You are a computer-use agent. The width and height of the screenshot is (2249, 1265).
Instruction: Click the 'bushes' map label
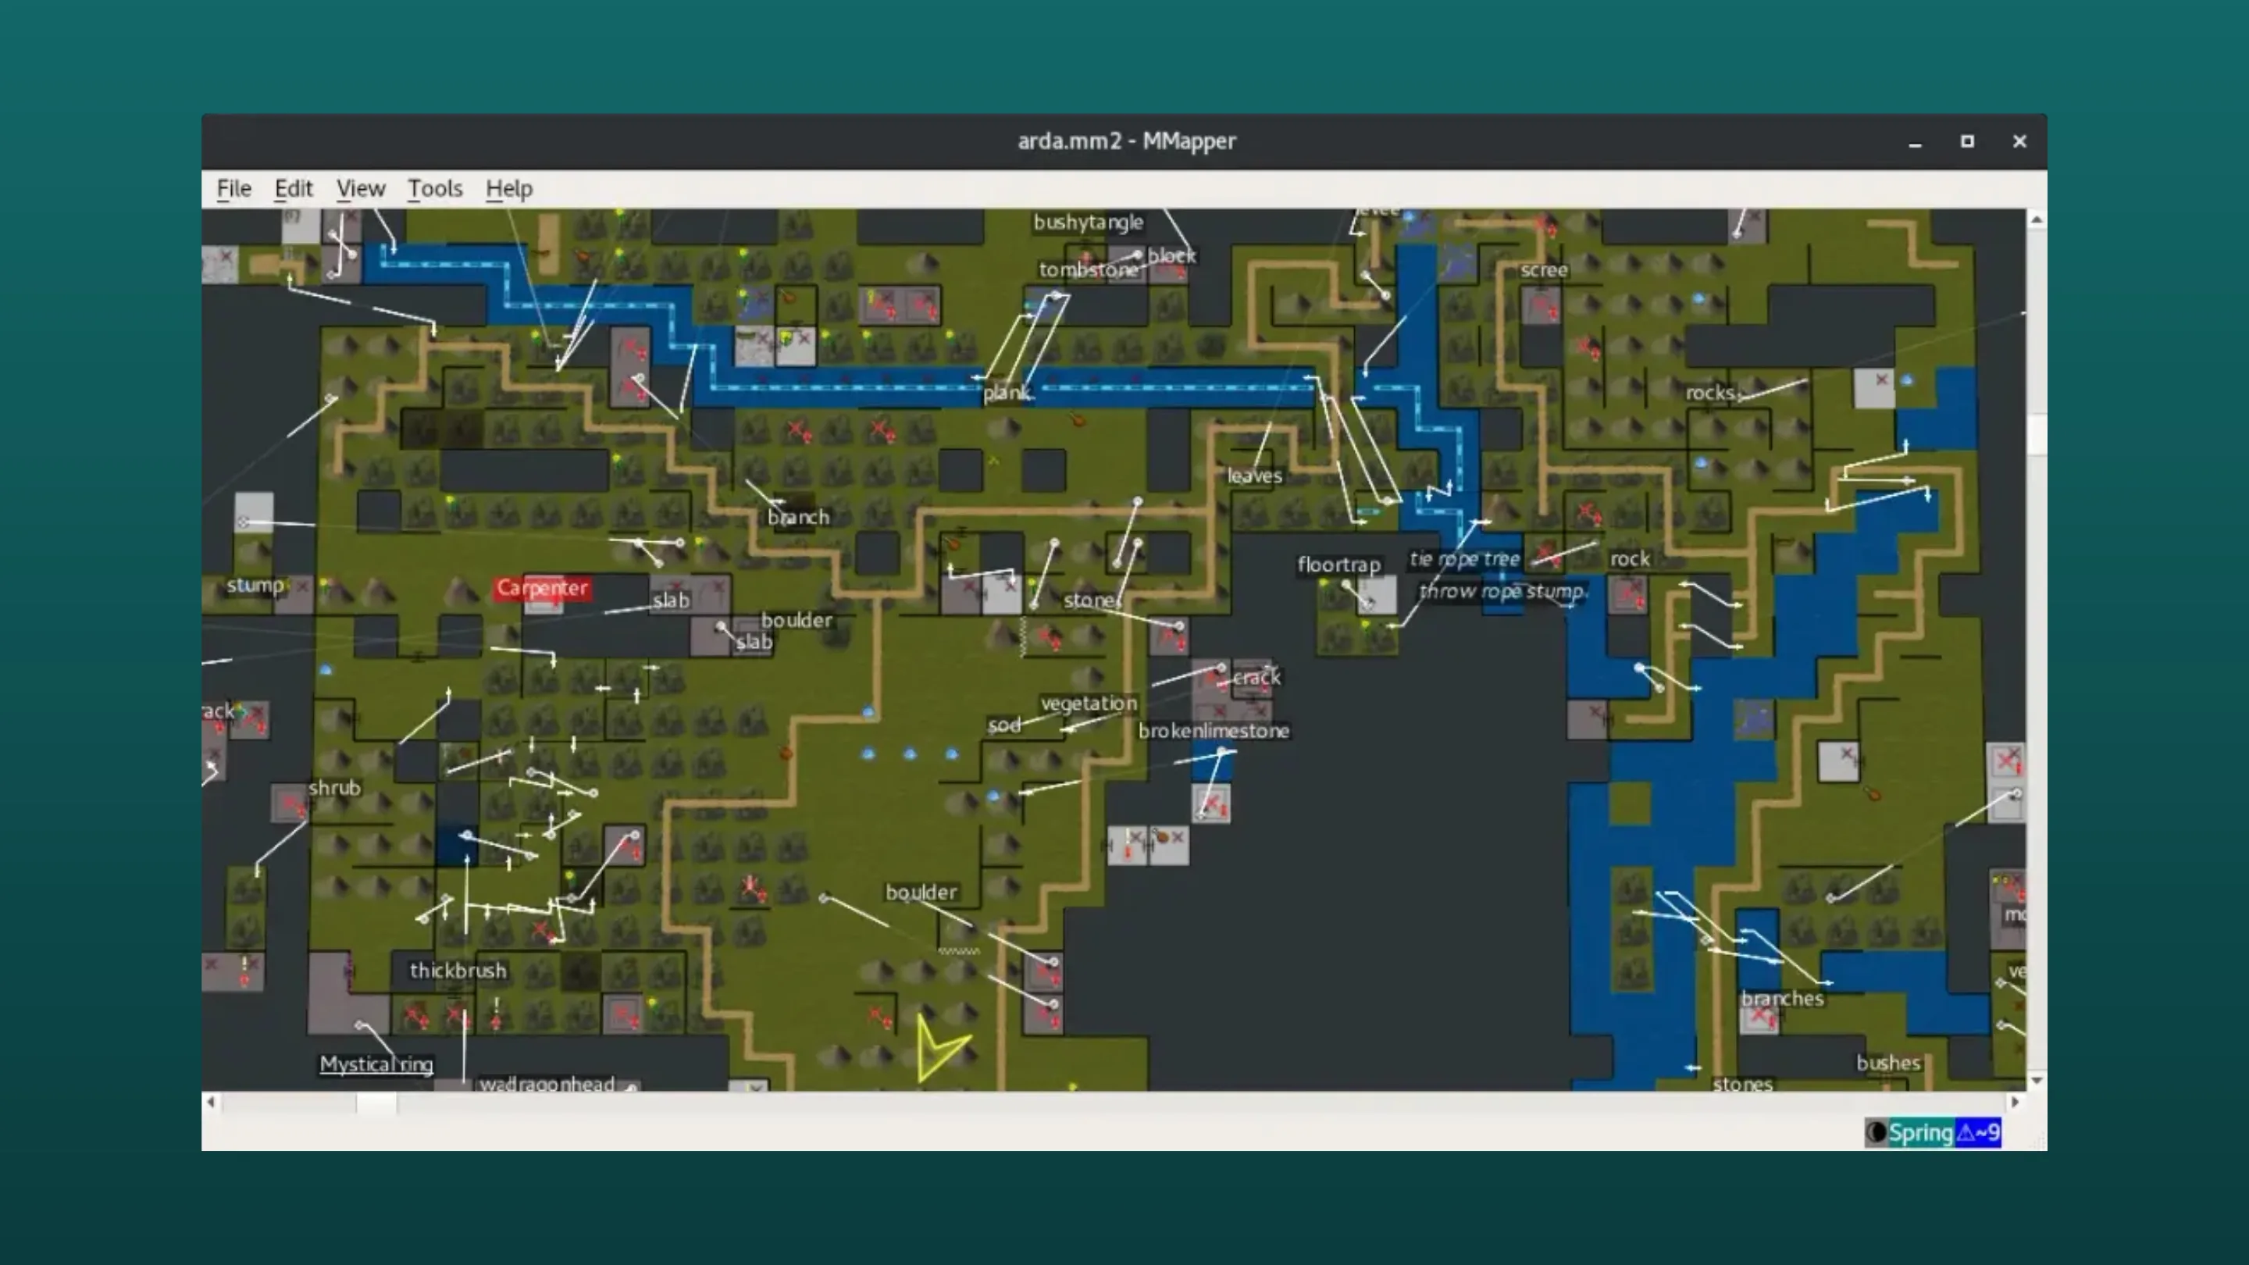[x=1888, y=1063]
